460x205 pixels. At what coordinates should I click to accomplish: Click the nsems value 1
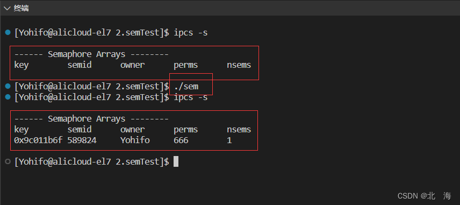coord(229,140)
